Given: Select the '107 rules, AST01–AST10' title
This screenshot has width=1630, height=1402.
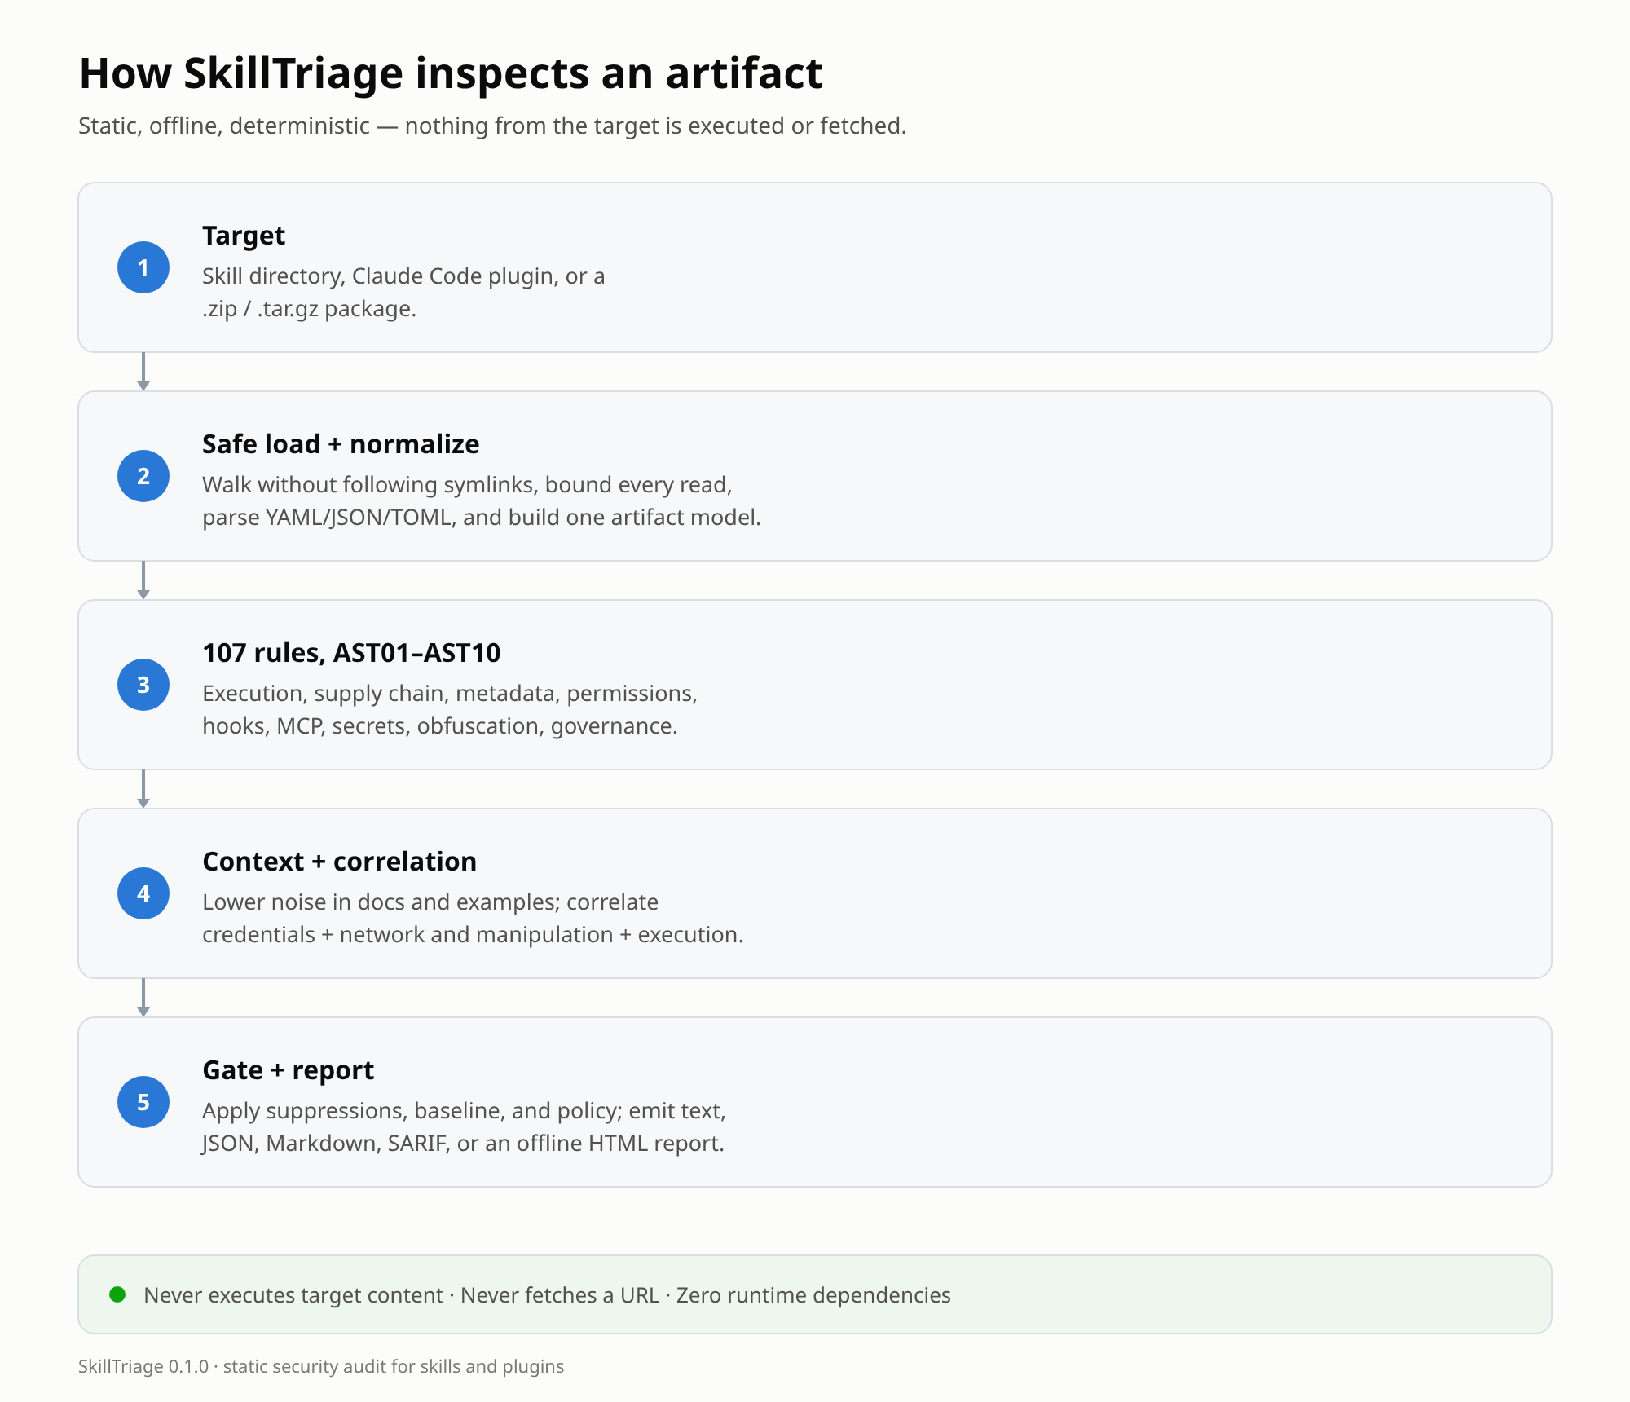Looking at the screenshot, I should tap(351, 653).
